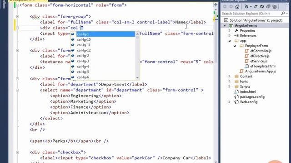Choose col-lg-3 in IntelliSense list
The width and height of the screenshot is (291, 163).
[x=103, y=61]
